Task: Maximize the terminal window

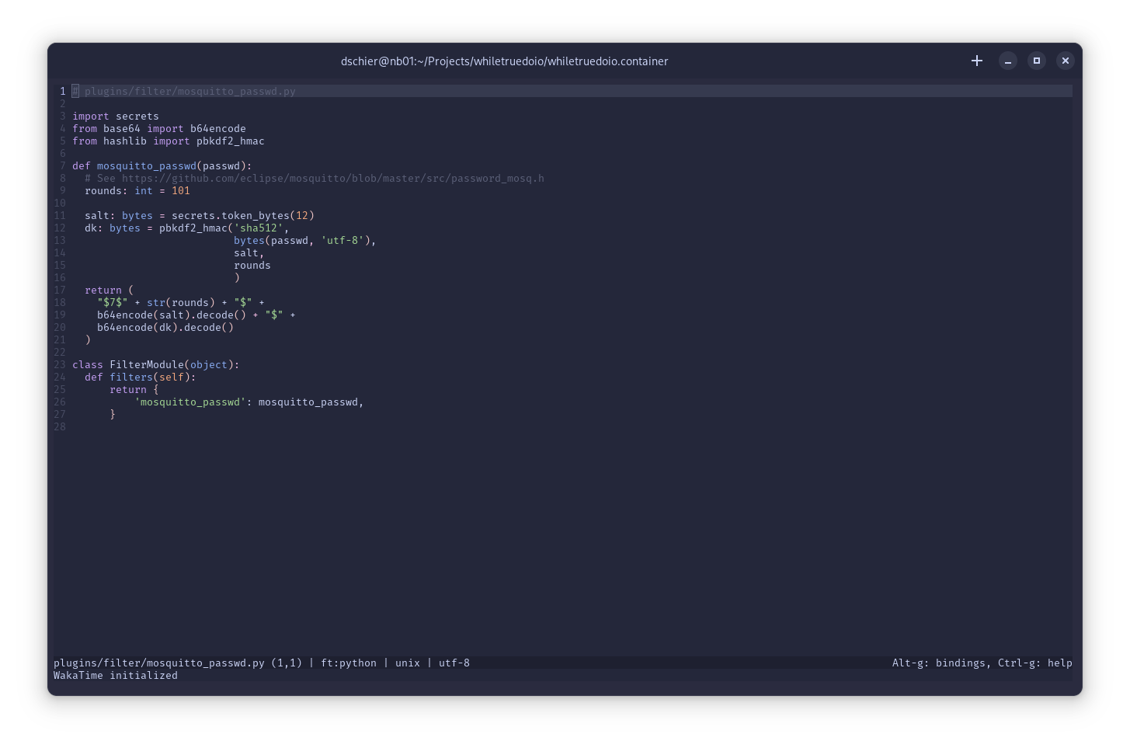Action: pos(1036,61)
